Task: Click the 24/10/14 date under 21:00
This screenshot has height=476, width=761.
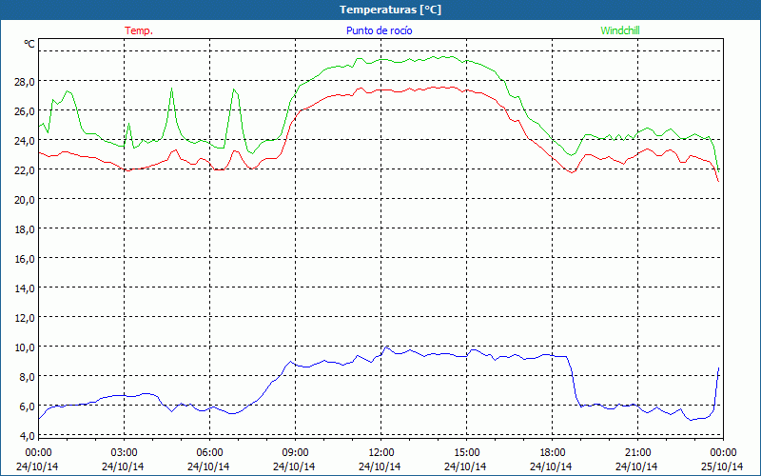Action: click(x=636, y=466)
